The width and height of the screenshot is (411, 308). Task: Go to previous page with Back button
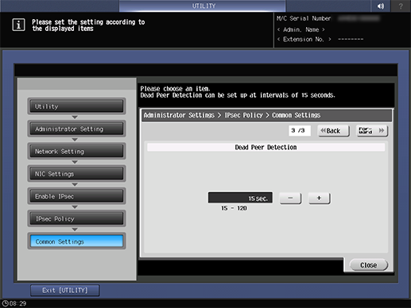[333, 131]
